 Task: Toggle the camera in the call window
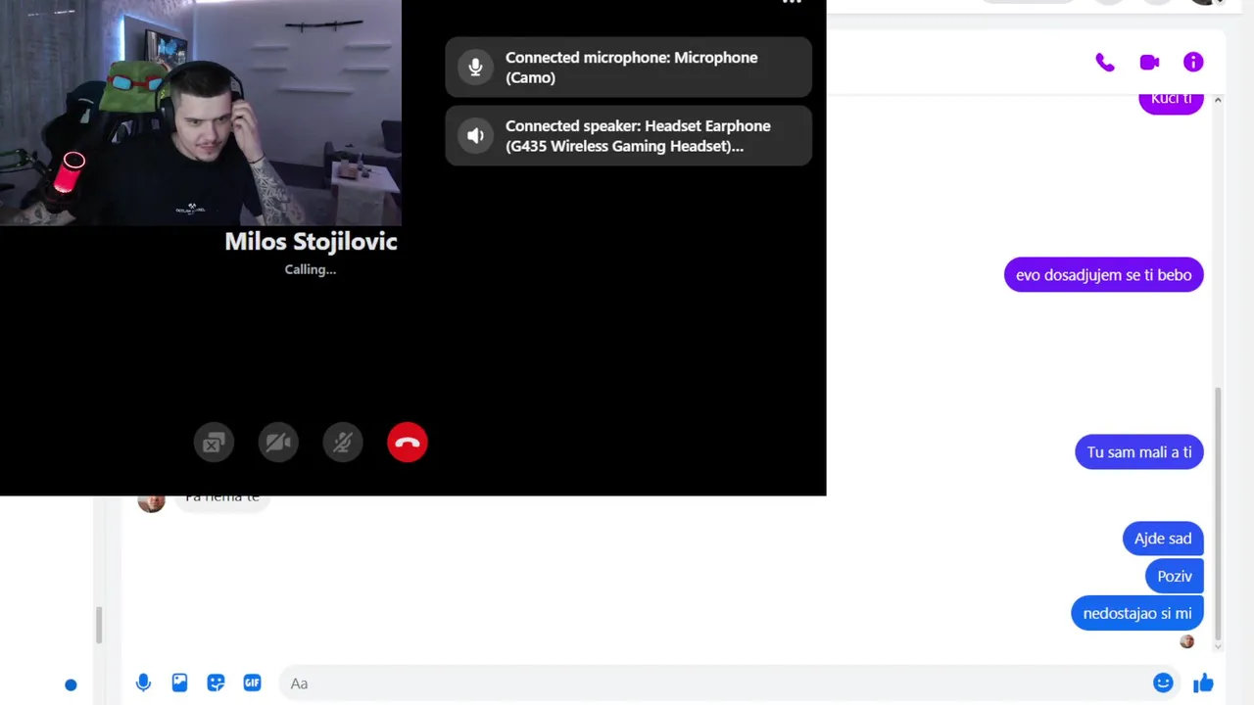[x=278, y=443]
